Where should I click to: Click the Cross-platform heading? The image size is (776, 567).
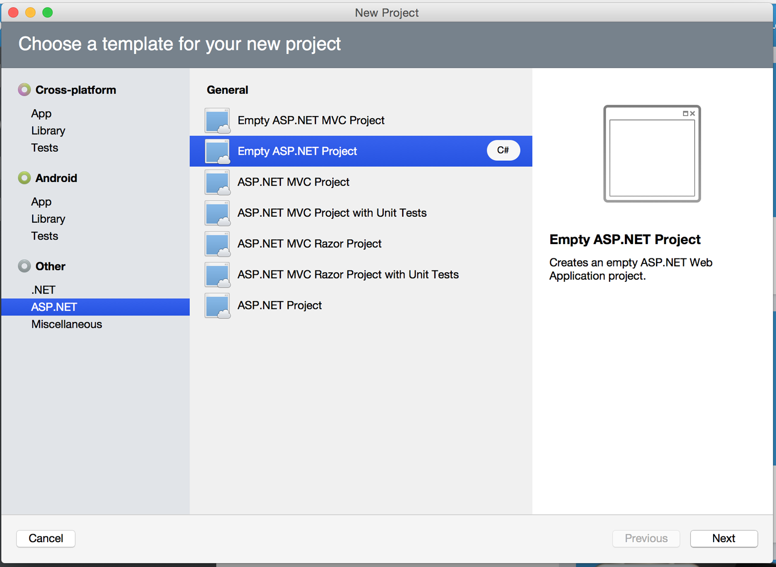(76, 90)
